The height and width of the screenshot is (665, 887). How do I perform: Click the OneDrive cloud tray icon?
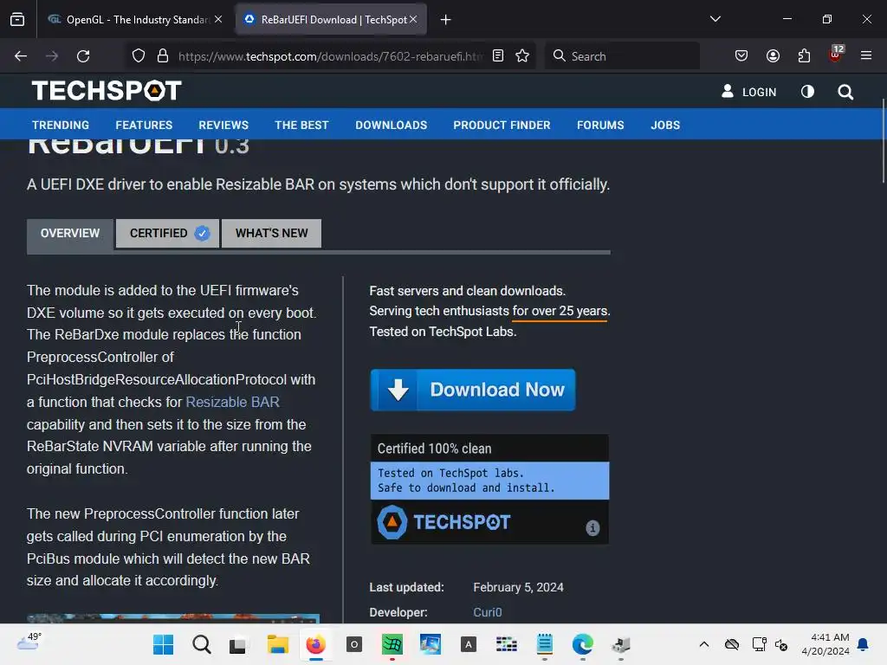(x=732, y=644)
